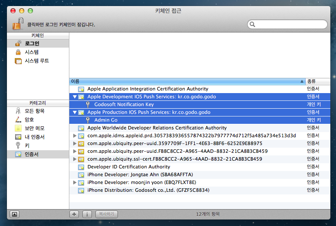This screenshot has width=336, height=226.
Task: Click certificate icon of peer-uuid.FB8C8CC2 row
Action: [x=81, y=151]
